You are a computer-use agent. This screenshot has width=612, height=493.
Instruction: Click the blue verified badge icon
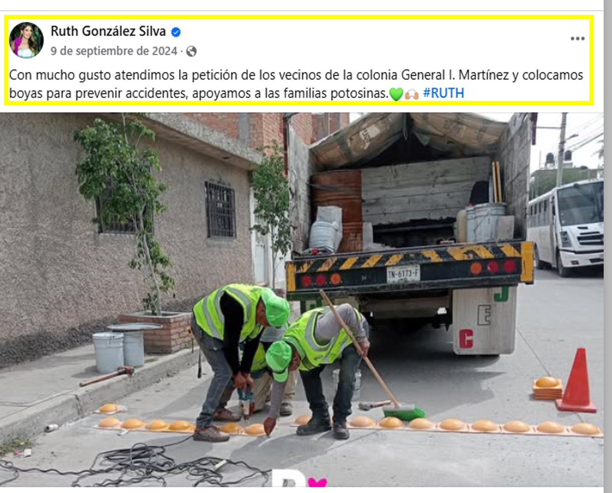click(176, 32)
